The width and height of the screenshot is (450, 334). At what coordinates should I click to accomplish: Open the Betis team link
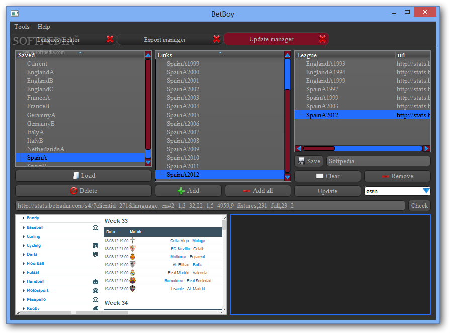[198, 265]
